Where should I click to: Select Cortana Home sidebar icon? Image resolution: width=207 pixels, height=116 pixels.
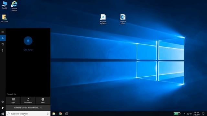(3, 38)
